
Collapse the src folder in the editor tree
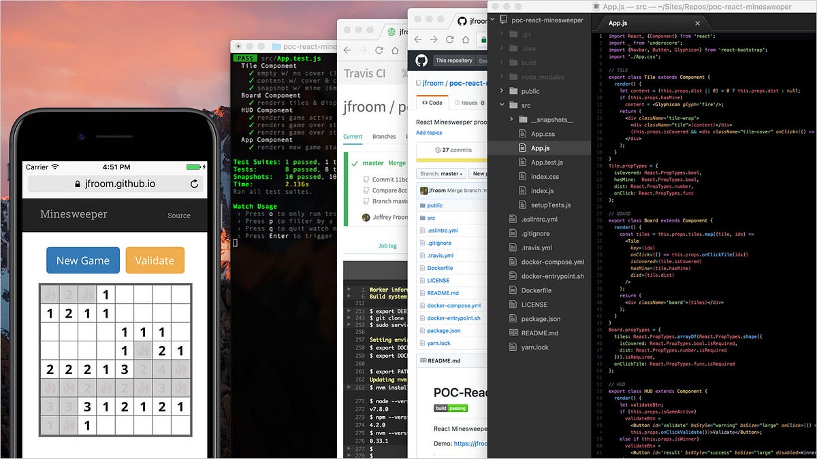pos(502,105)
